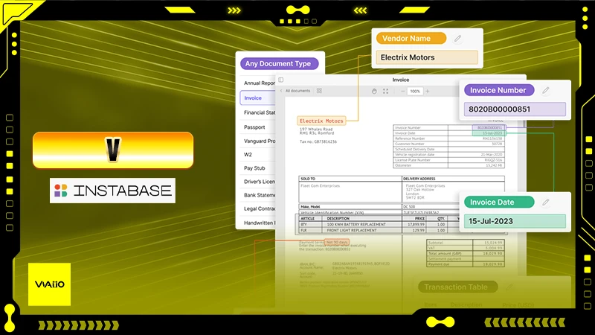This screenshot has width=595, height=335.
Task: Open the grid view icon next to All documents
Action: (x=319, y=91)
